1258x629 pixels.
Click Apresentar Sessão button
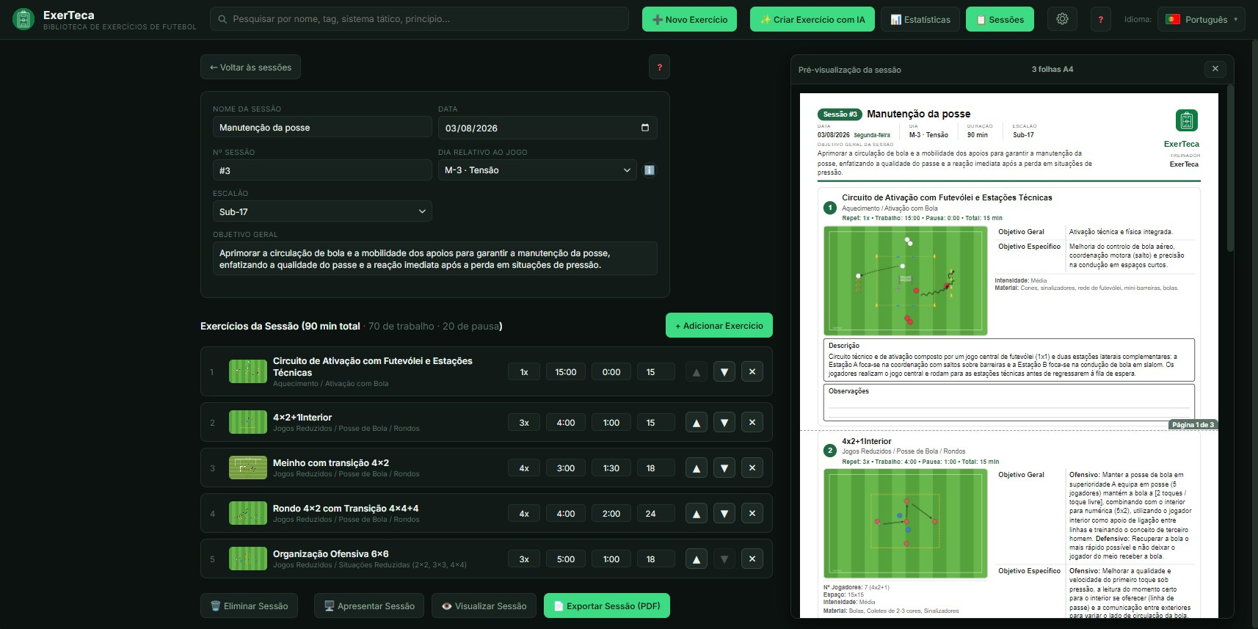pos(369,606)
